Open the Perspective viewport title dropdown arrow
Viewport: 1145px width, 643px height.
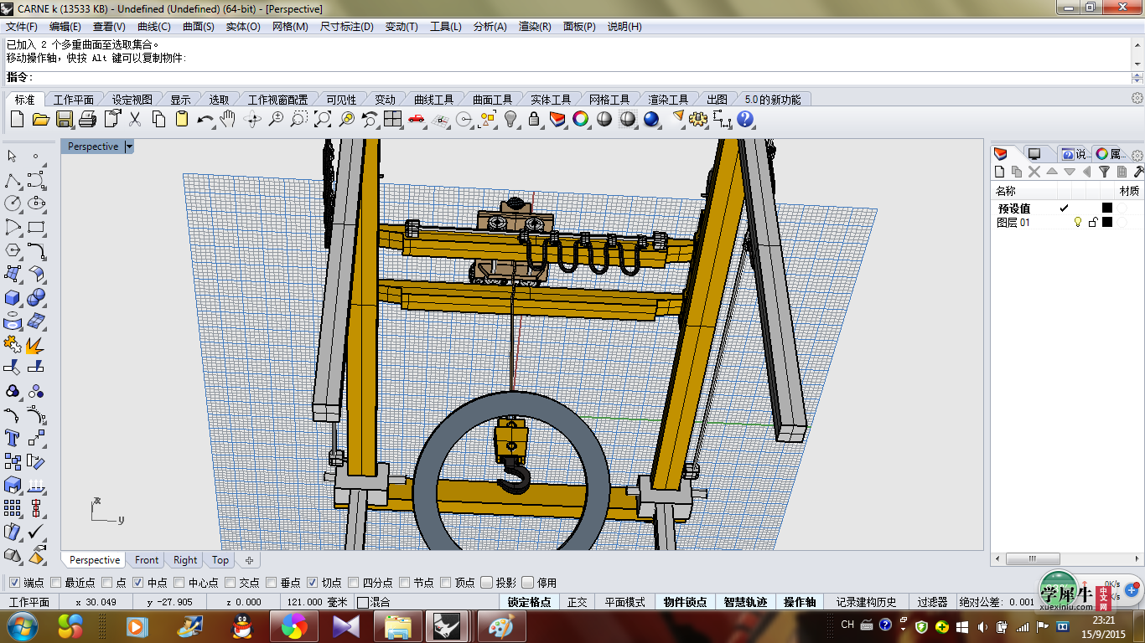(x=129, y=147)
